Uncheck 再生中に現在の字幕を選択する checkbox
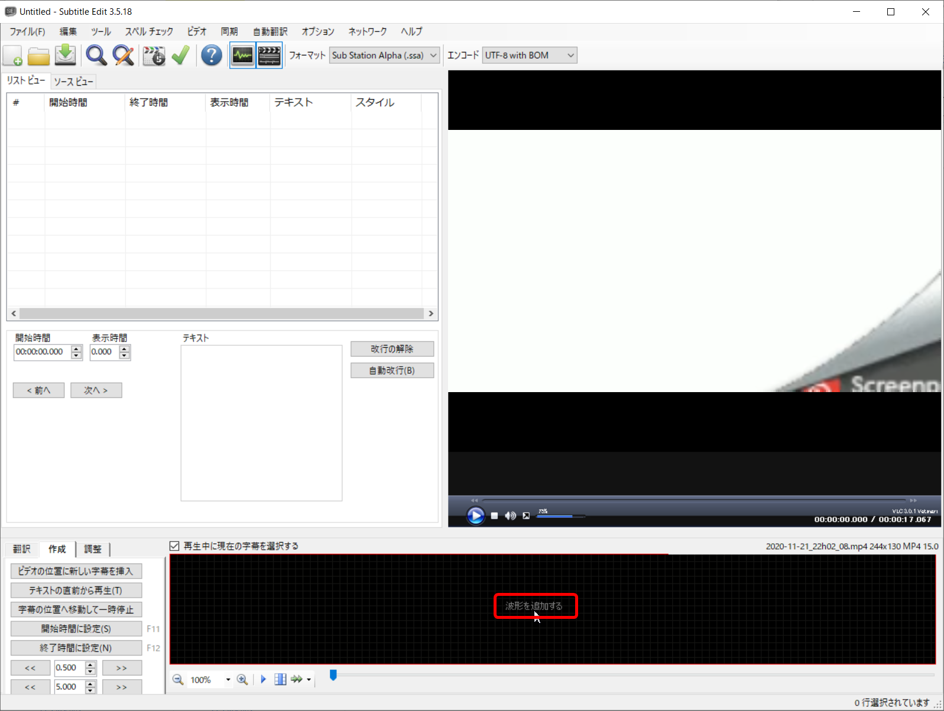This screenshot has width=944, height=711. (x=174, y=546)
